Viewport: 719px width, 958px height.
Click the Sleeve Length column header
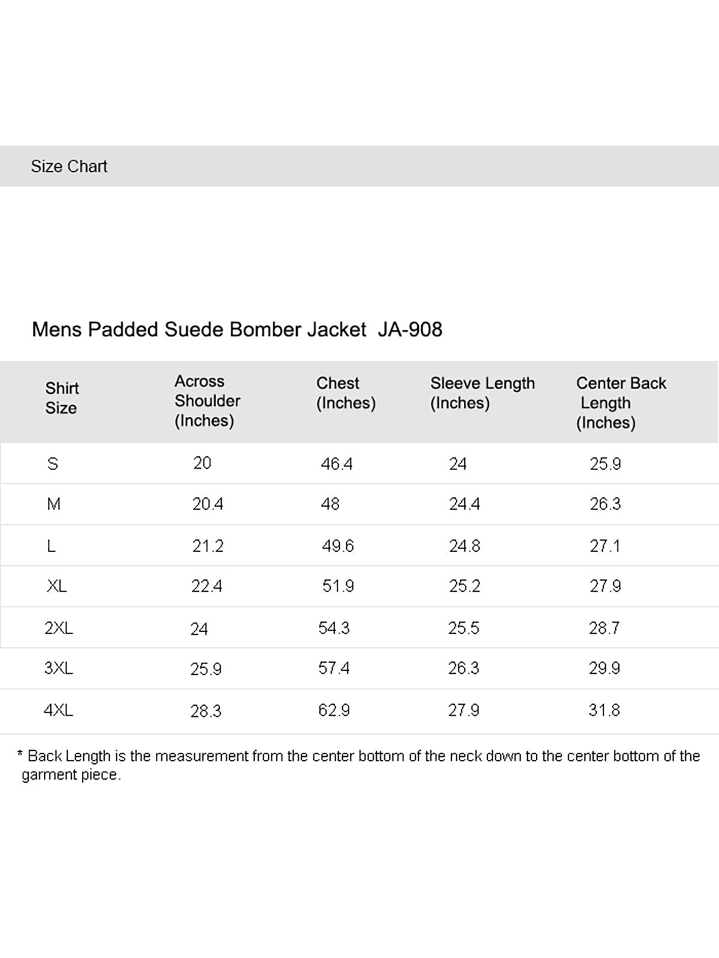482,393
